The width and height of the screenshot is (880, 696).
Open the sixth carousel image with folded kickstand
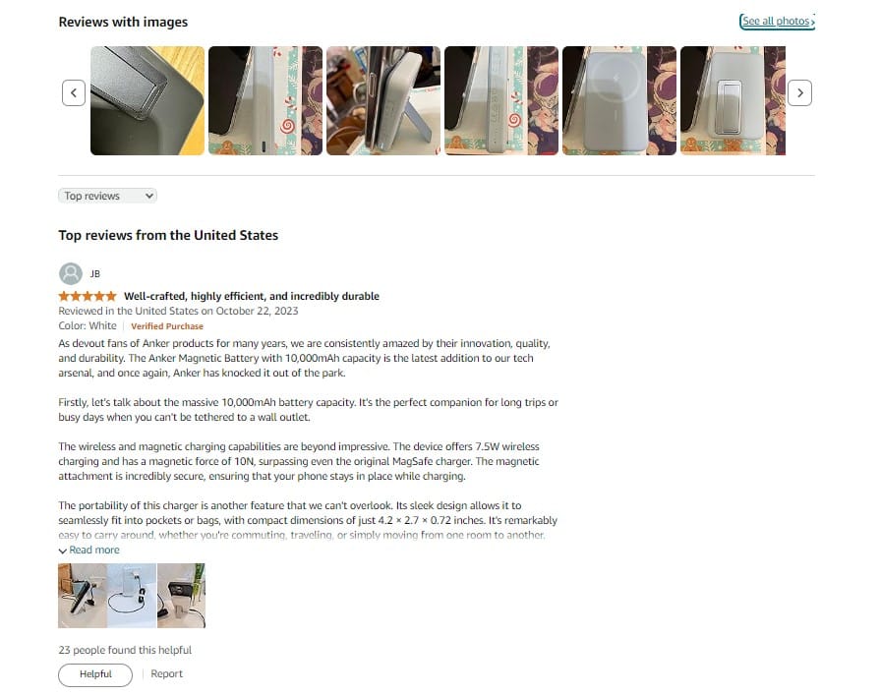pyautogui.click(x=733, y=100)
